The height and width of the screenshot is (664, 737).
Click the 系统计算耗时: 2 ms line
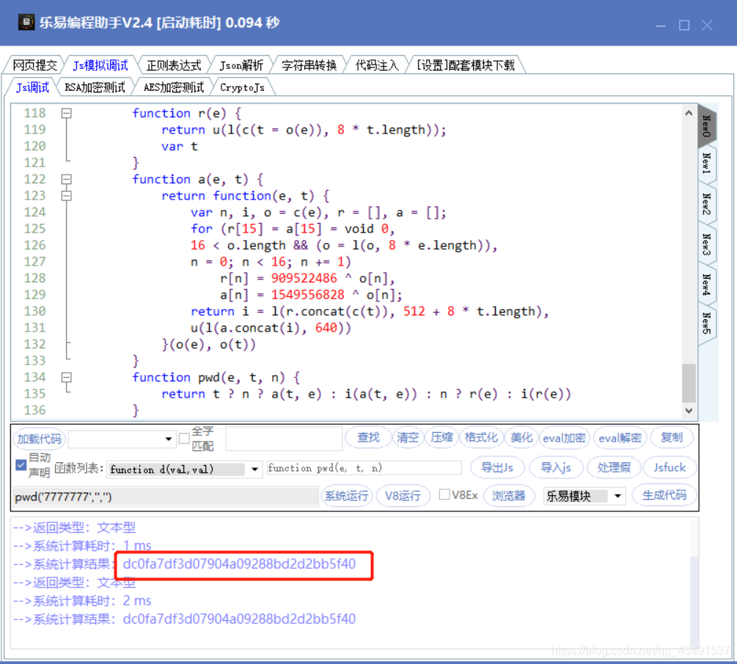pos(82,601)
